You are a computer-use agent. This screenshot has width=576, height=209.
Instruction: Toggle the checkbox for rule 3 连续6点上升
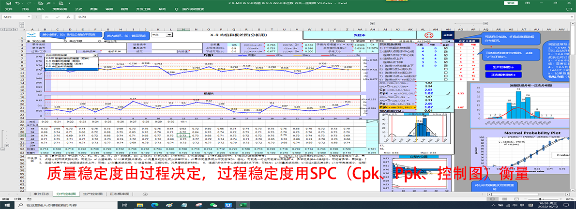tap(446, 59)
